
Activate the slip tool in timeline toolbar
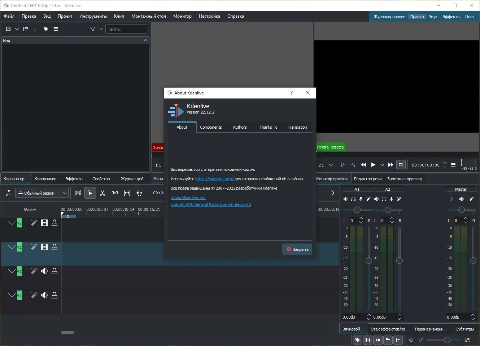(x=127, y=193)
